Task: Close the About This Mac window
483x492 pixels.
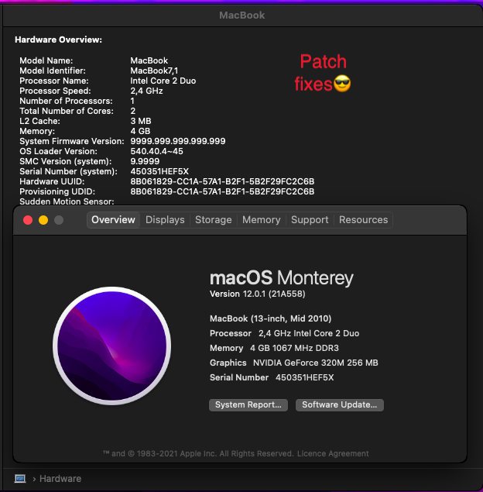Action: pyautogui.click(x=28, y=220)
